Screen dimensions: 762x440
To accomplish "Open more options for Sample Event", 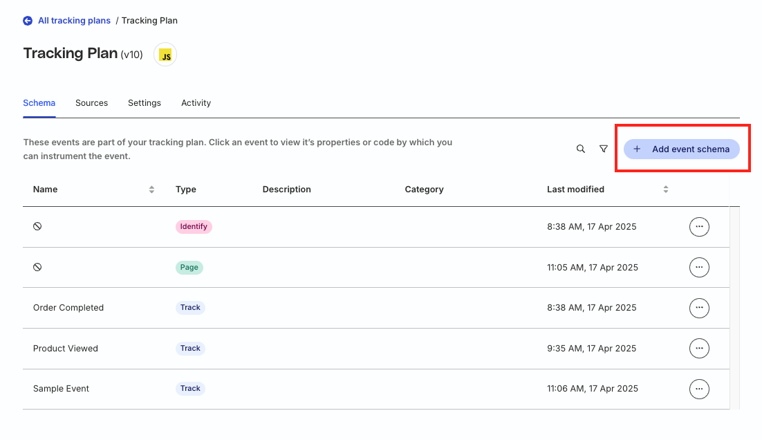I will [x=699, y=389].
